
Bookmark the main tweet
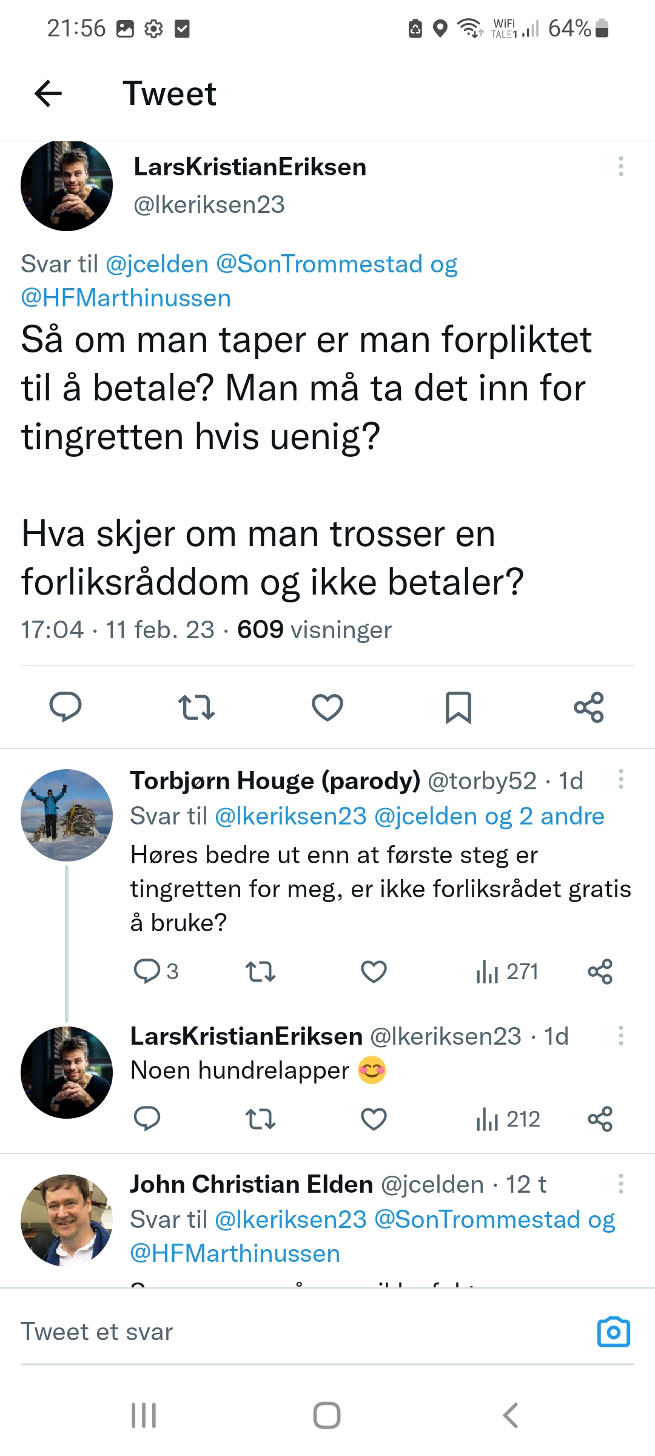pos(458,707)
